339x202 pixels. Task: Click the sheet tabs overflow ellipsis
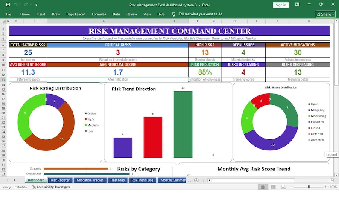pos(190,180)
